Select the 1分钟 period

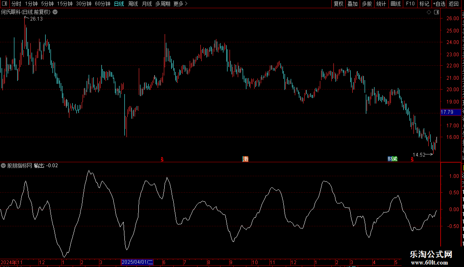tap(31, 4)
